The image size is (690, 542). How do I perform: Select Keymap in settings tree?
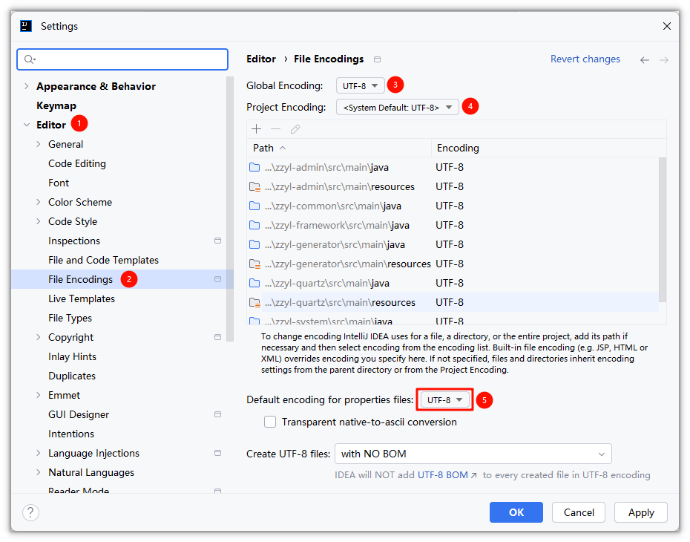click(56, 105)
